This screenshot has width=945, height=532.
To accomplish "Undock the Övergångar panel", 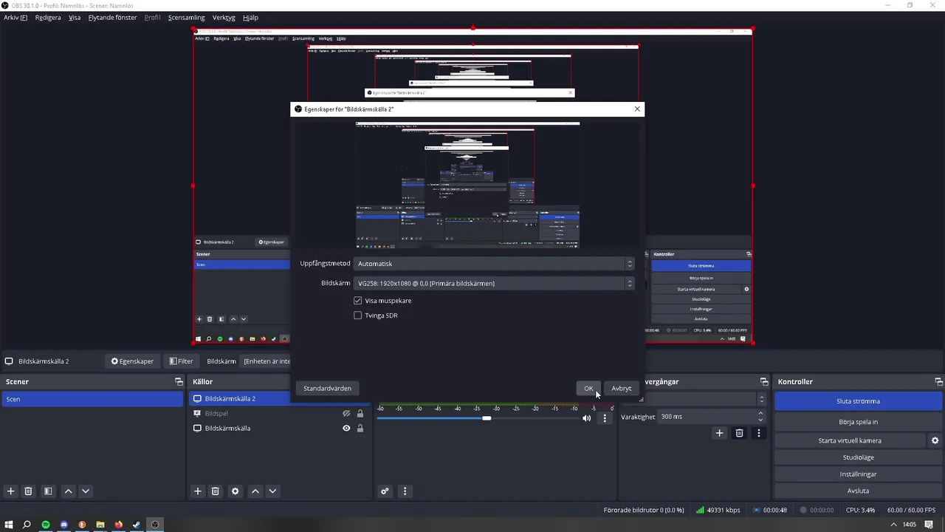I will (764, 382).
